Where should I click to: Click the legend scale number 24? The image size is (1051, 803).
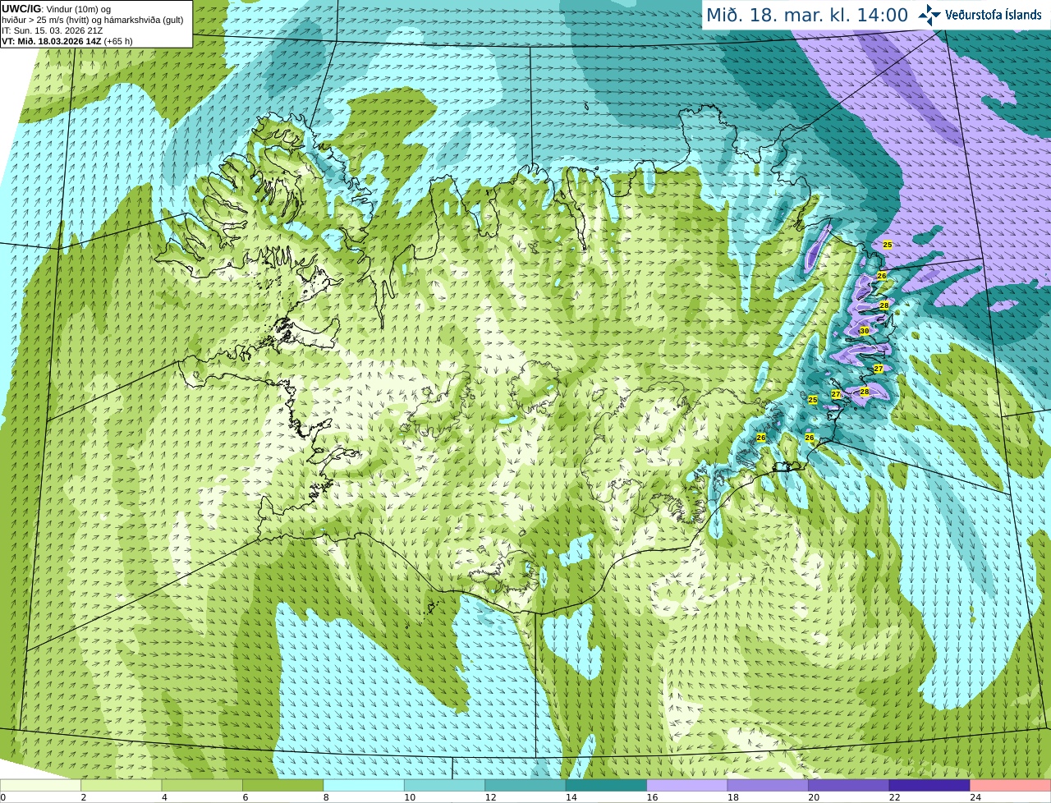[x=975, y=797]
